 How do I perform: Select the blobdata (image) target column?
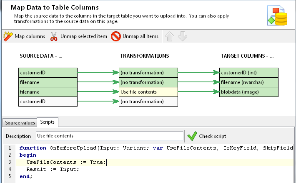(249, 92)
